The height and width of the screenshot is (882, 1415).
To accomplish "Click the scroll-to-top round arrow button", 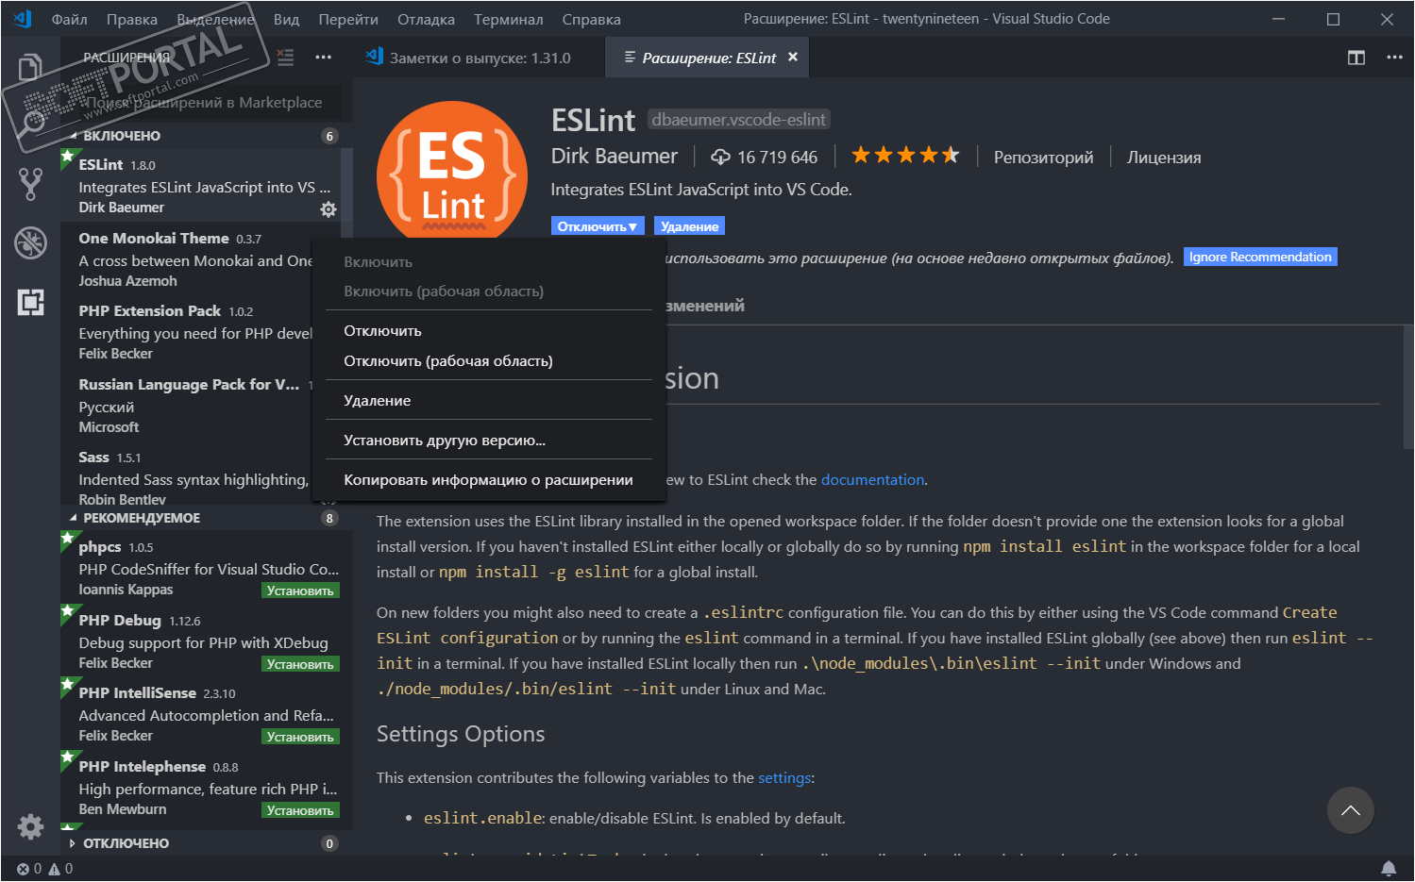I will 1351,810.
